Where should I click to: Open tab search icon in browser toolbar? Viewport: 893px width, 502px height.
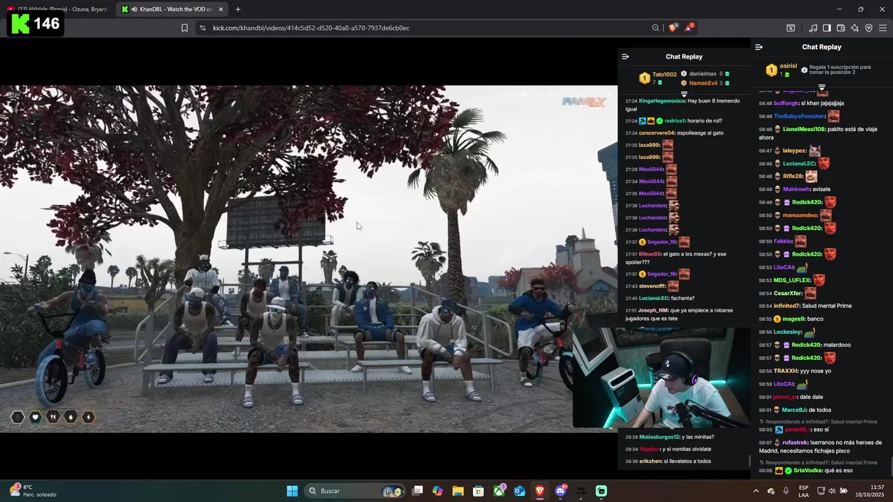click(790, 28)
